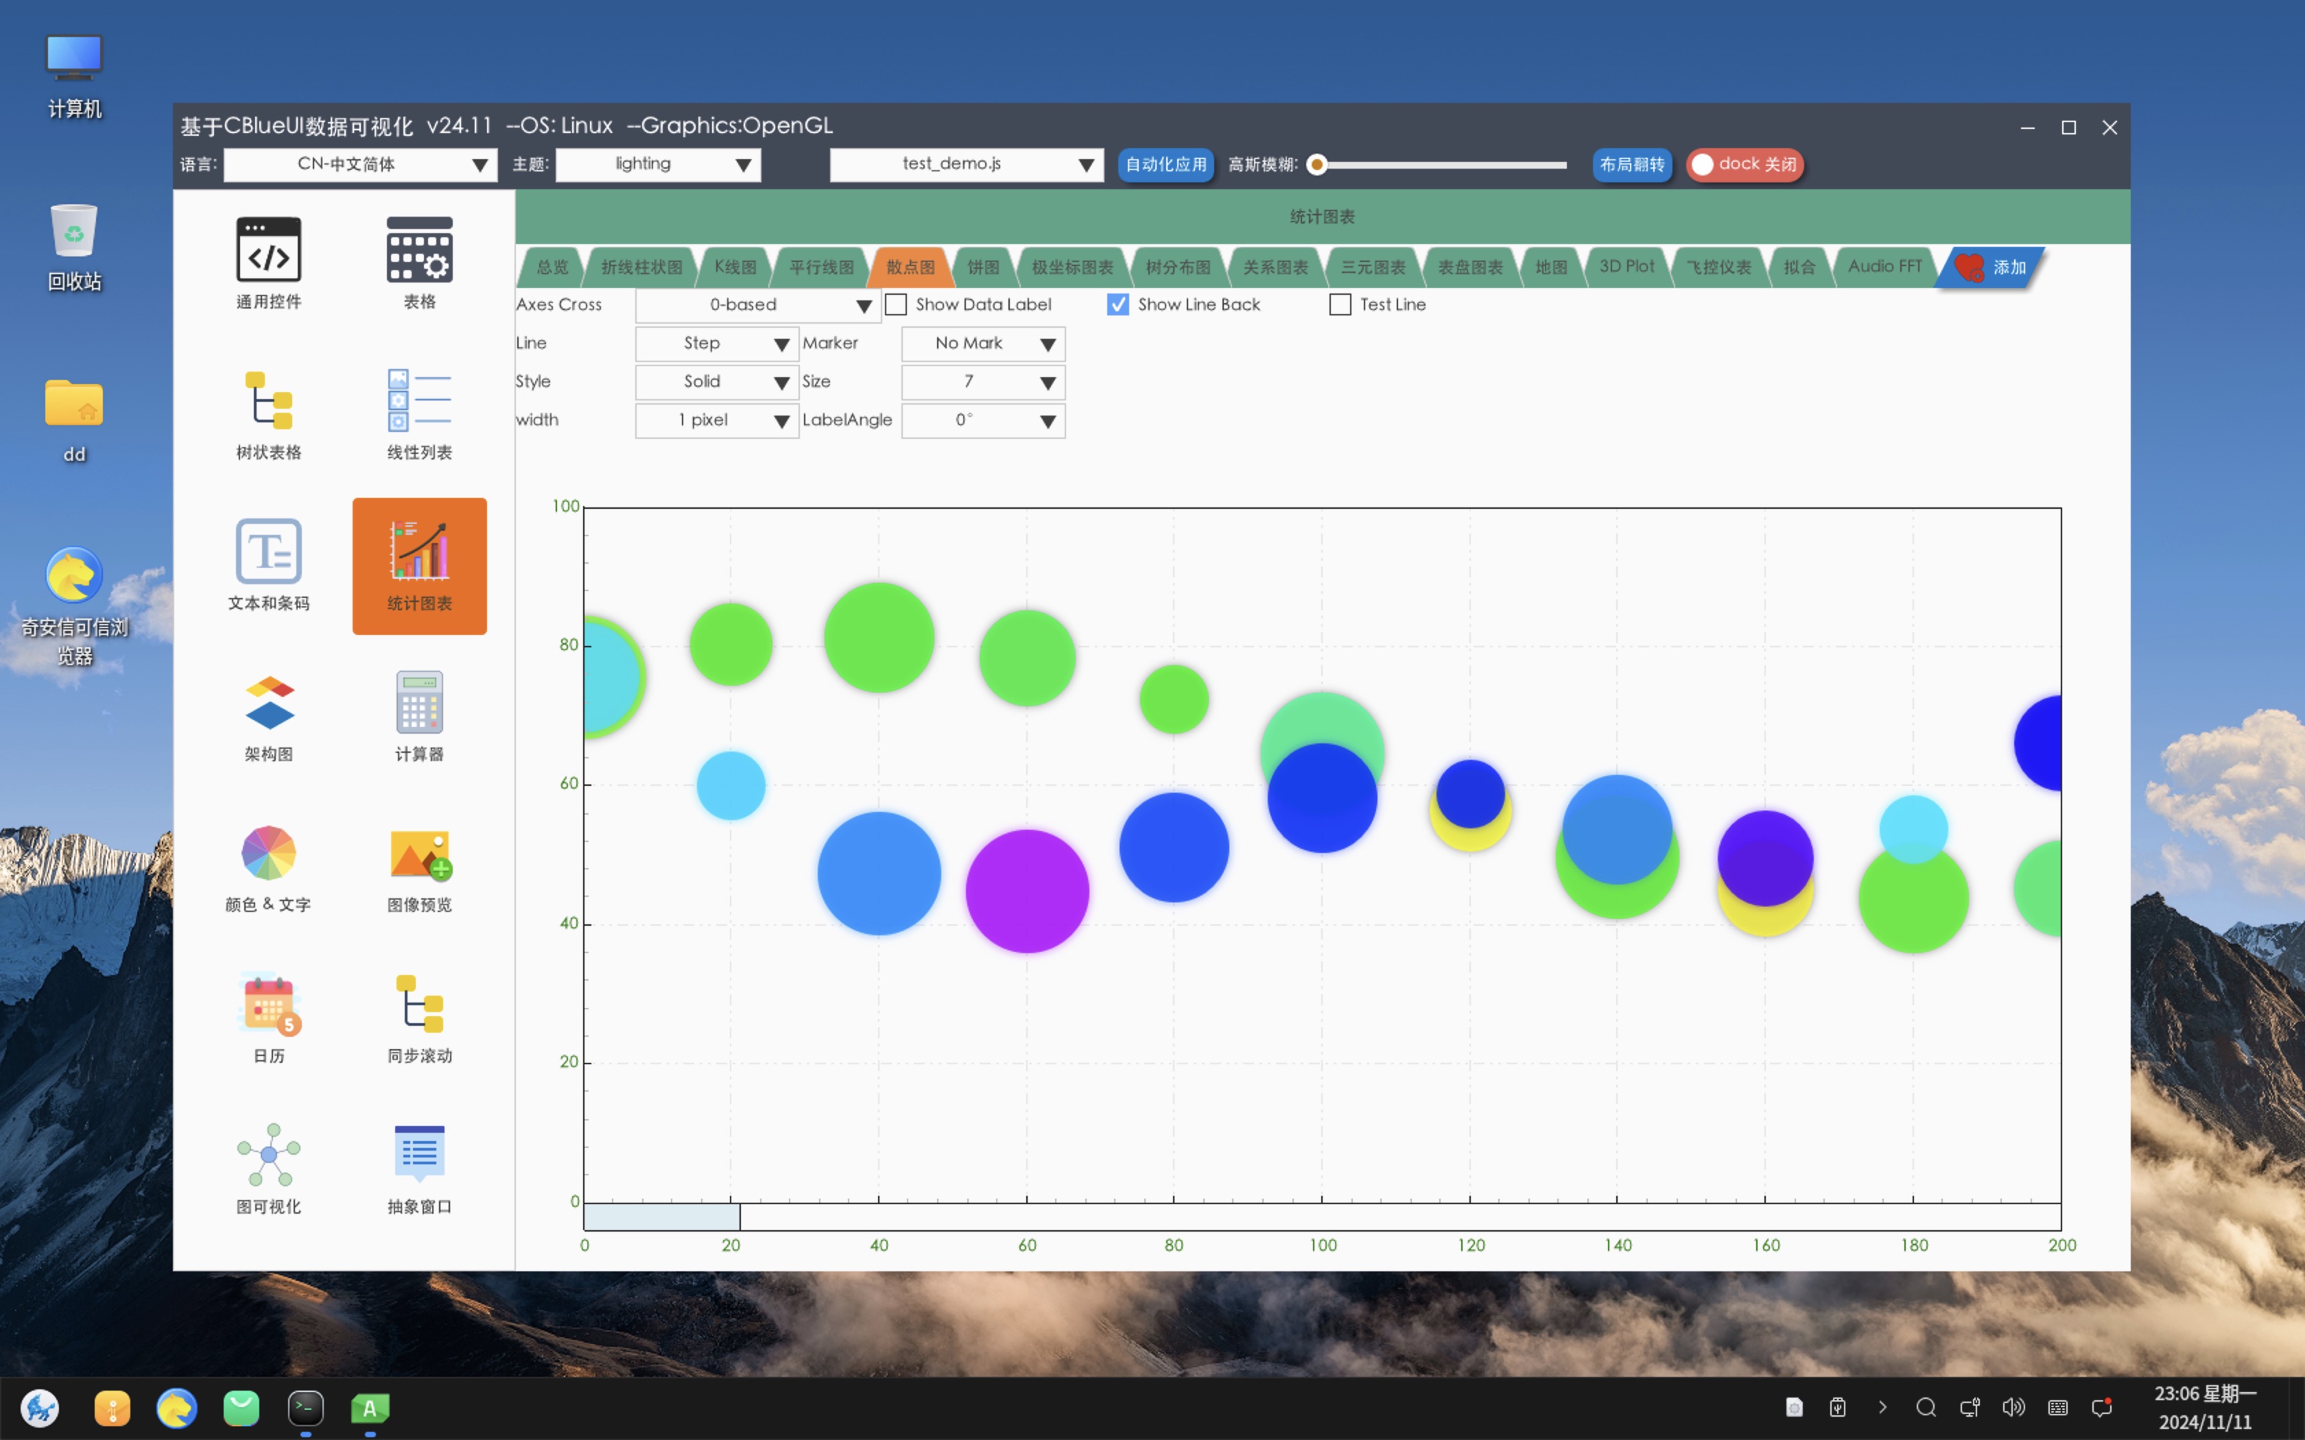The height and width of the screenshot is (1440, 2305).
Task: Open the 通用控件 sidebar icon
Action: (x=269, y=250)
